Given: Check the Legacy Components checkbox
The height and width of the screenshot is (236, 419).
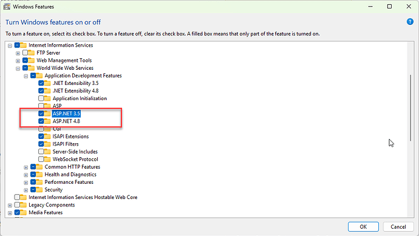Looking at the screenshot, I should tap(17, 205).
